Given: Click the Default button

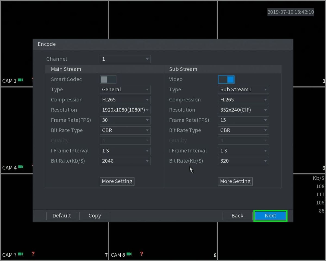Looking at the screenshot, I should click(62, 216).
